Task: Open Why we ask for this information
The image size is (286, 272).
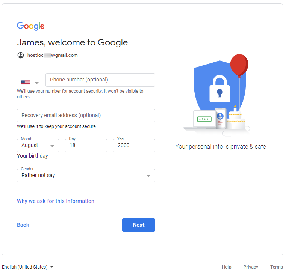Action: pyautogui.click(x=56, y=201)
